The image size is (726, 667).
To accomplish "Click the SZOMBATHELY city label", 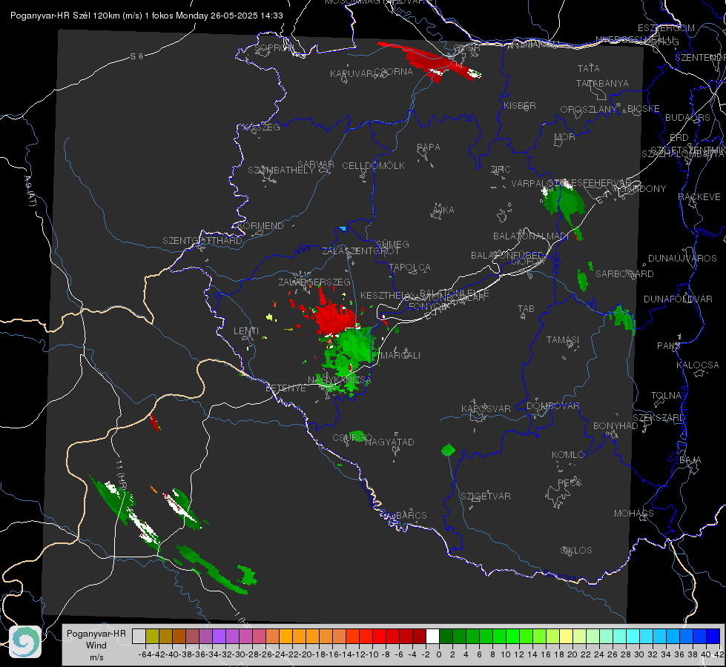I will click(280, 170).
